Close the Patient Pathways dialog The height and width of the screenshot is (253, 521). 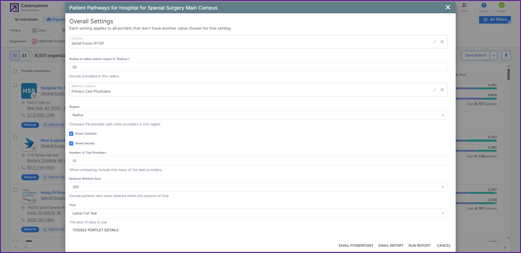tap(448, 7)
